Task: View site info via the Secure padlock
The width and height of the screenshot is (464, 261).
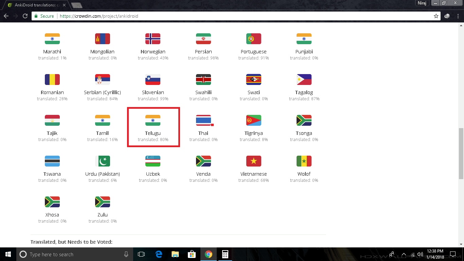Action: (44, 16)
